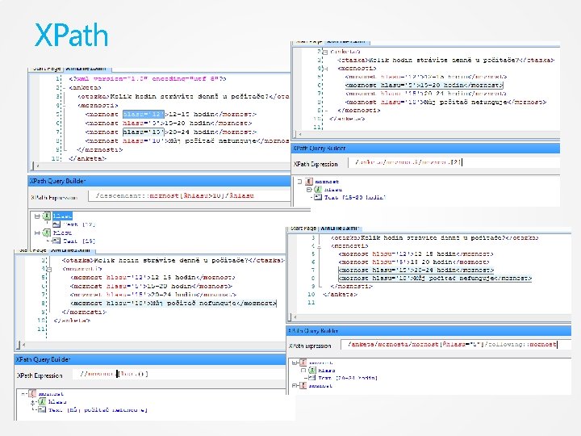This screenshot has width=581, height=436.
Task: Click XPath Query Builder header above descendant query
Action: point(159,181)
